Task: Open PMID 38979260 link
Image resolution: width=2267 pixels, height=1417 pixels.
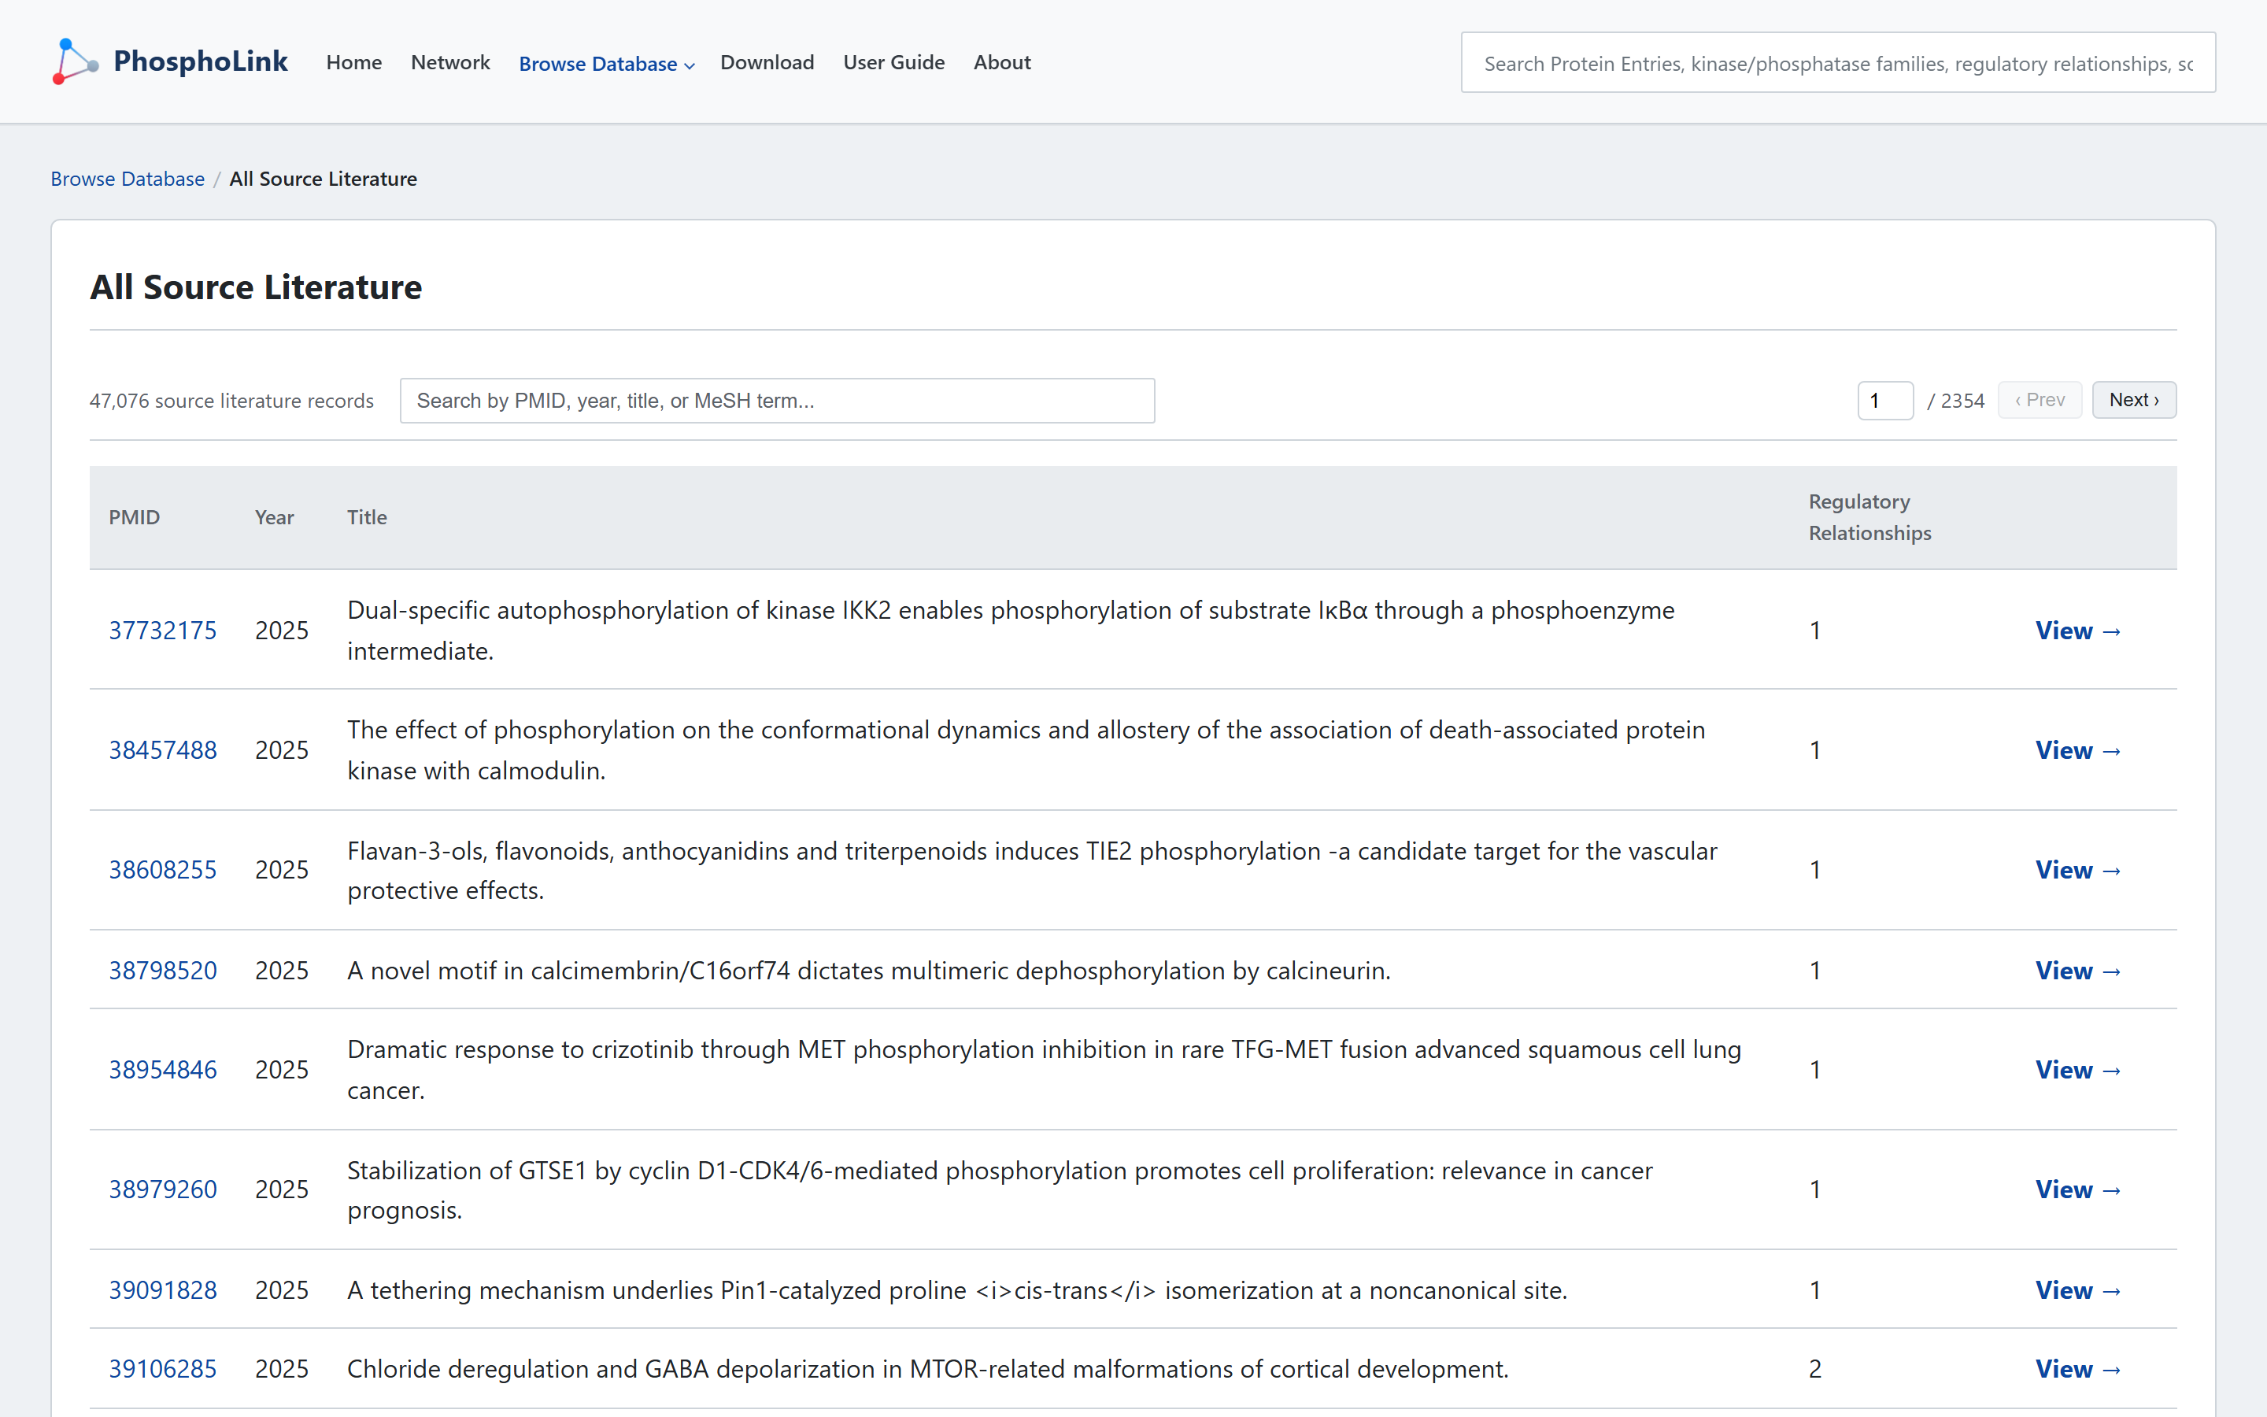Action: [x=162, y=1190]
